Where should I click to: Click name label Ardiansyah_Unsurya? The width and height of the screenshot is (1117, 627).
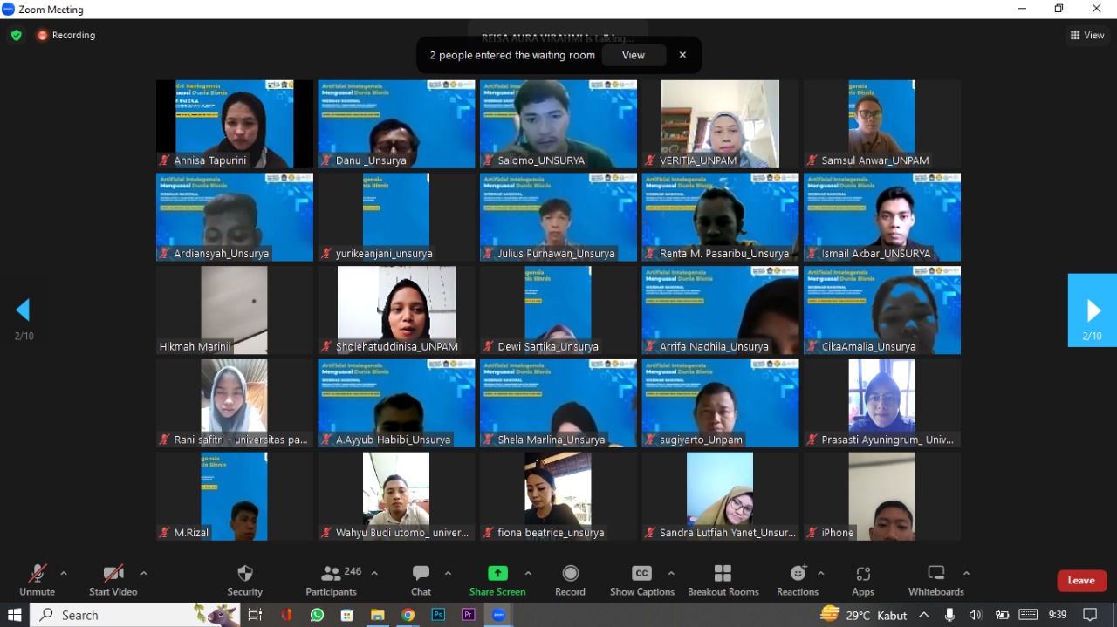[222, 254]
